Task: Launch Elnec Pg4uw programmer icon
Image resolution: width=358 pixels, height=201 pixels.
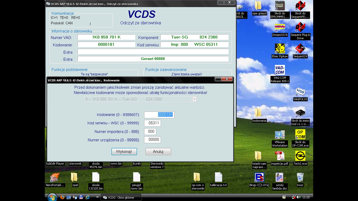Action: coord(280,51)
